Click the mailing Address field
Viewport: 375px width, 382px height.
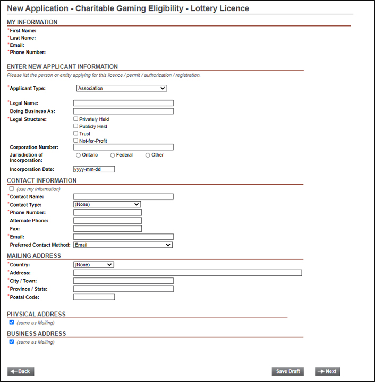coord(187,273)
